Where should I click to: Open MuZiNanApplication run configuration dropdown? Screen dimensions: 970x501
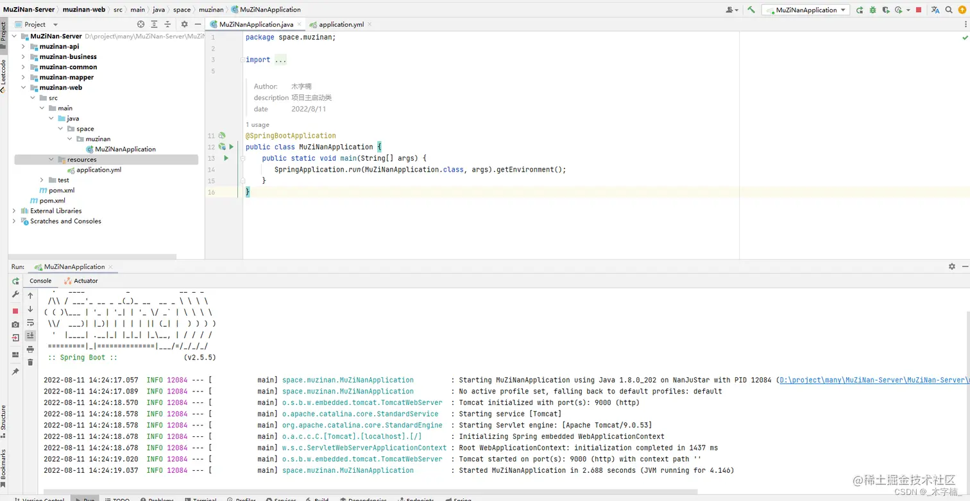coord(806,10)
